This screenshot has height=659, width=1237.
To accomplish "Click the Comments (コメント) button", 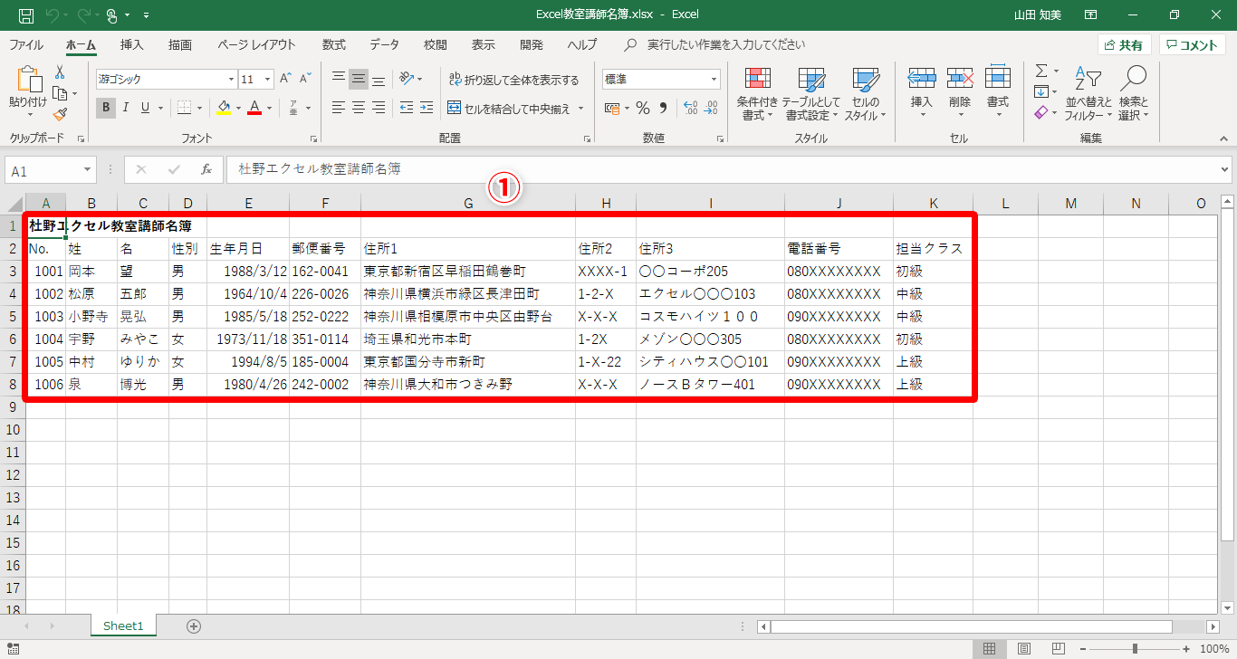I will (x=1193, y=45).
